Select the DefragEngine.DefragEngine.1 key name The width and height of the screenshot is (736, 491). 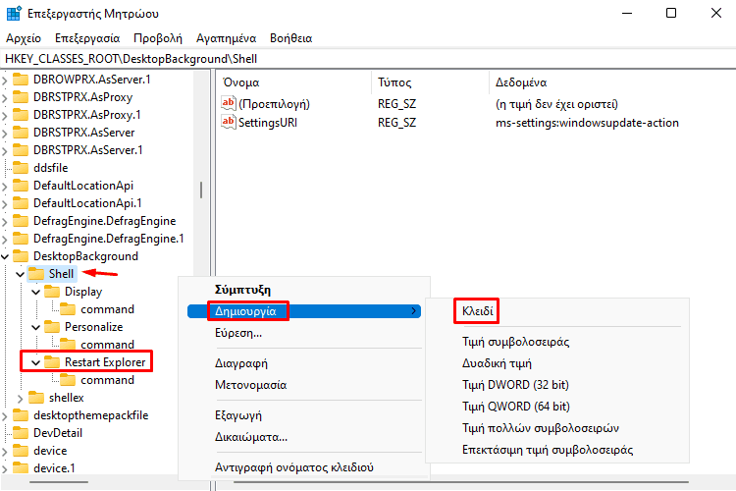coord(108,239)
